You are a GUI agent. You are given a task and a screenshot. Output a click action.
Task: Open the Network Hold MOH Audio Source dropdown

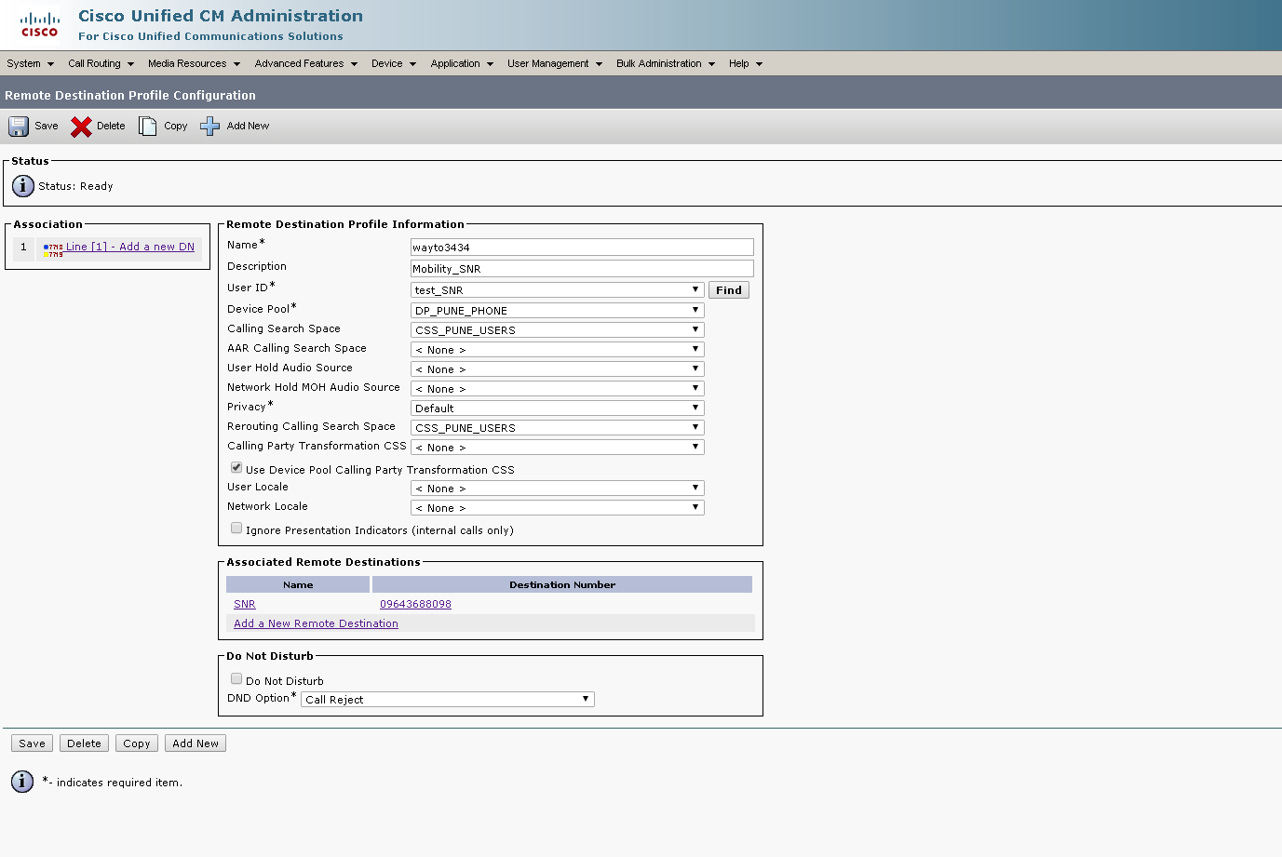point(558,389)
